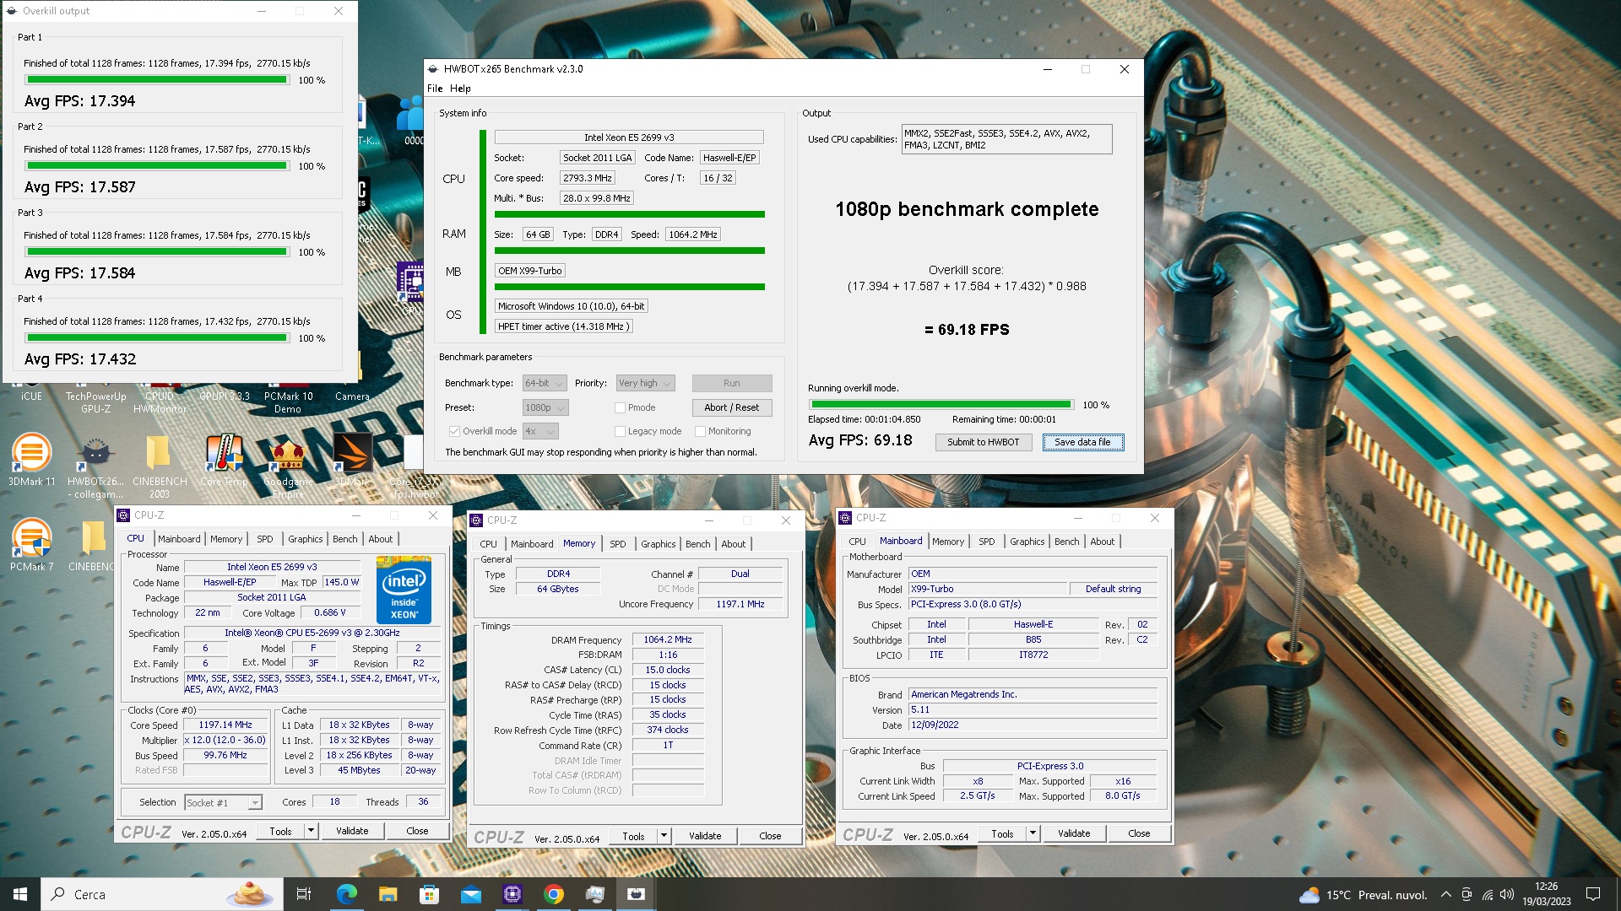
Task: Click the Windows Start button
Action: pyautogui.click(x=20, y=894)
